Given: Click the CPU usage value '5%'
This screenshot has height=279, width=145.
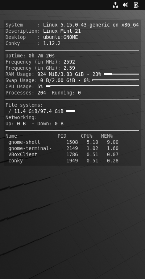Looking at the screenshot, I should point(40,87).
